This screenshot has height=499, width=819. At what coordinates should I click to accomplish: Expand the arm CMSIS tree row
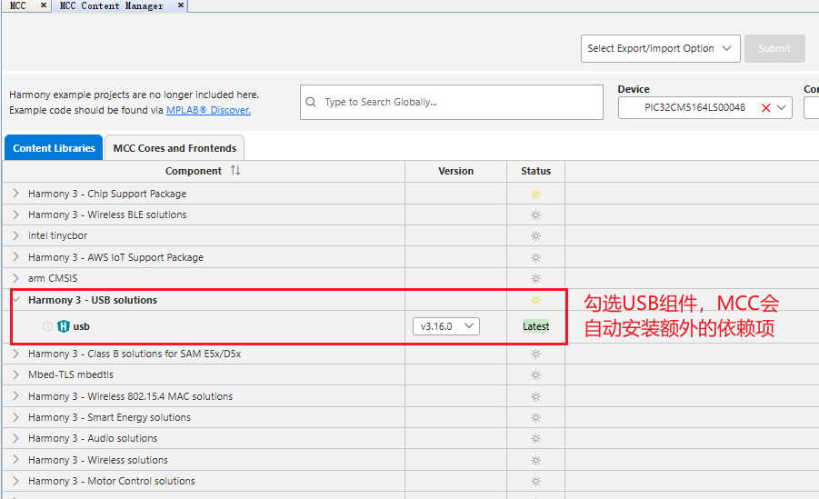pyautogui.click(x=15, y=278)
